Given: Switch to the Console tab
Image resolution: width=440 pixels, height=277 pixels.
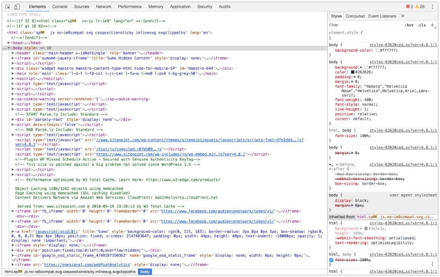Looking at the screenshot, I should click(x=60, y=7).
